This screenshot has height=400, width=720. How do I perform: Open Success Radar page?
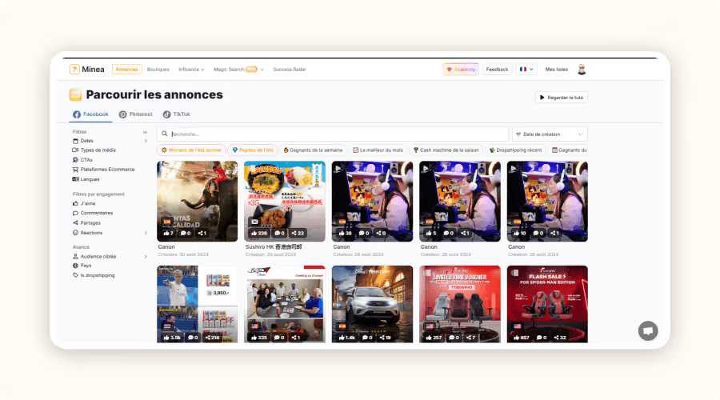290,70
